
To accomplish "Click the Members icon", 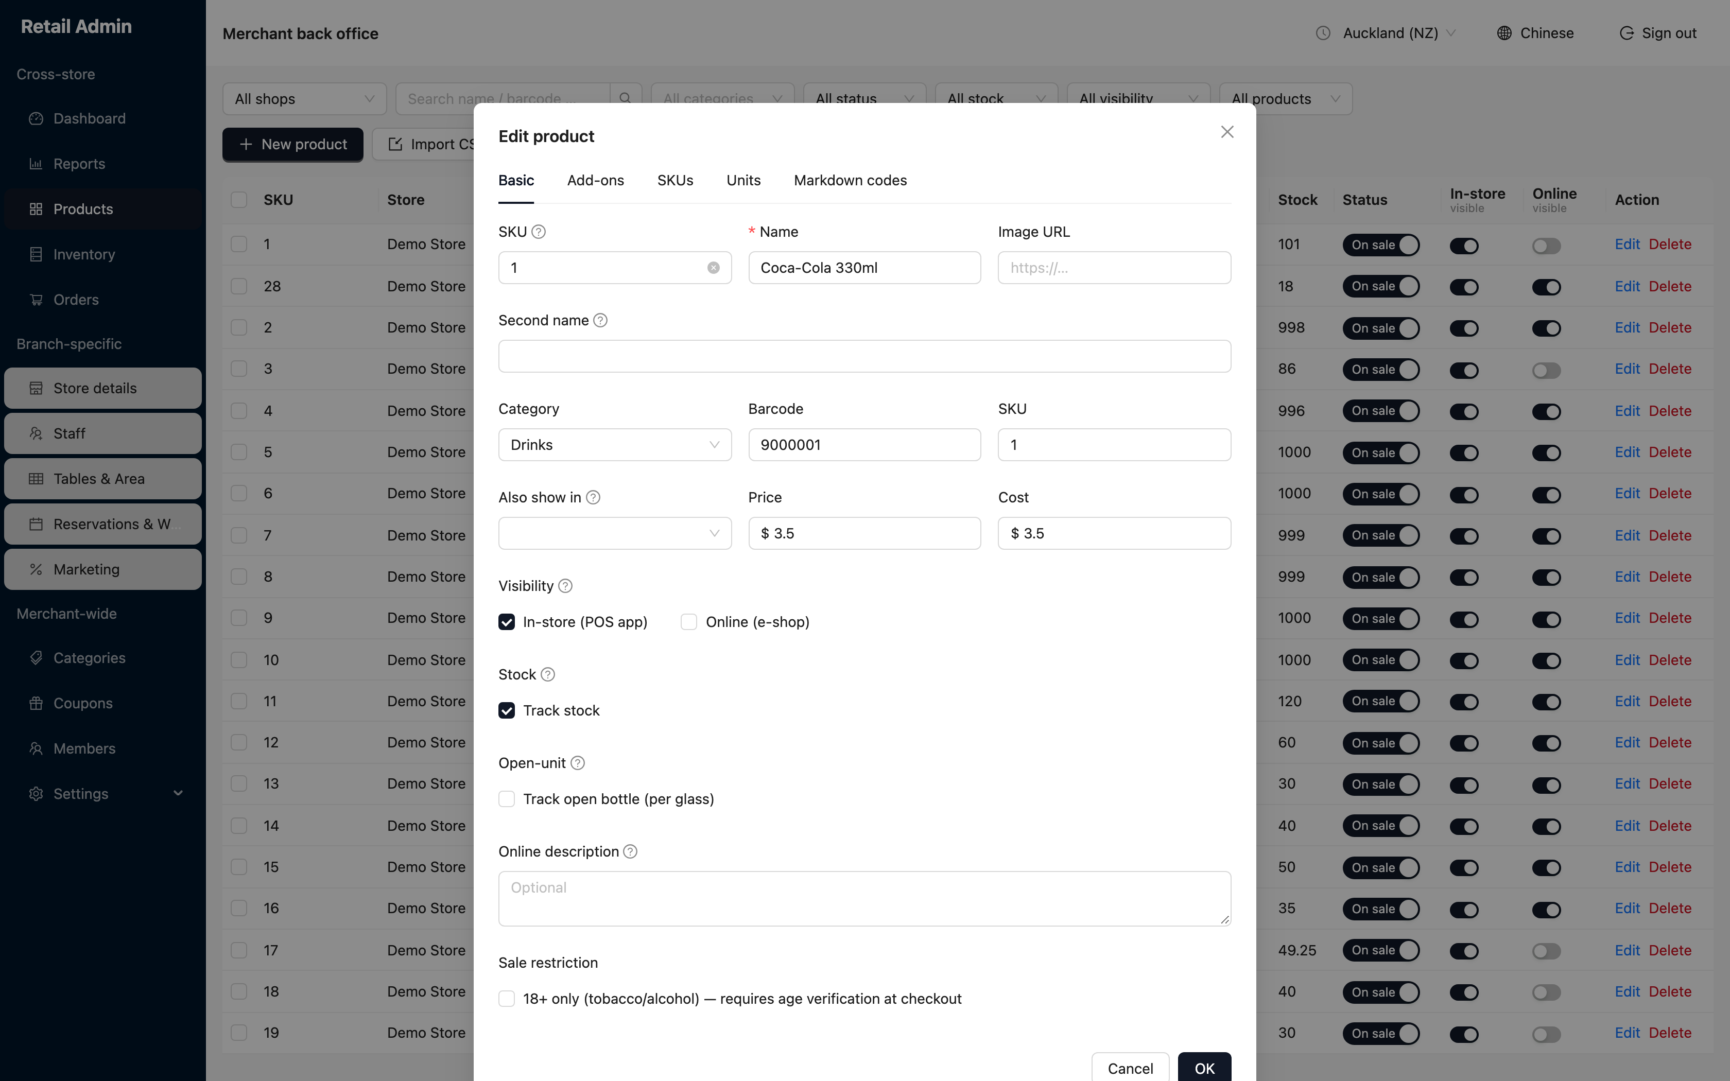I will 36,748.
